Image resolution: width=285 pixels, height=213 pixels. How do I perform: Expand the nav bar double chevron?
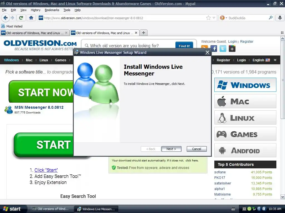point(275,60)
